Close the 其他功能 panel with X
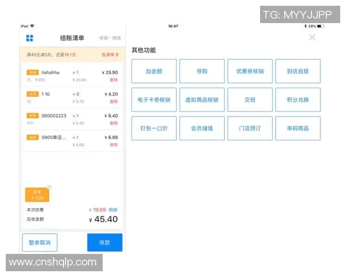The height and width of the screenshot is (277, 346). (312, 38)
